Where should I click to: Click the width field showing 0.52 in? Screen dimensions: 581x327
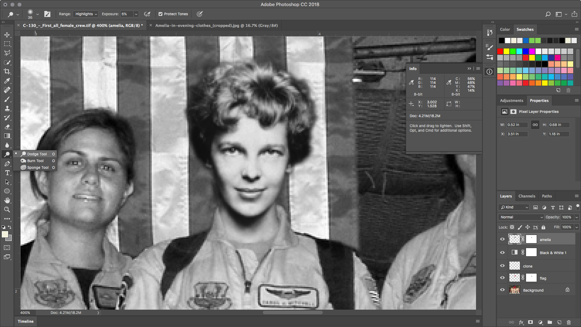coord(517,125)
